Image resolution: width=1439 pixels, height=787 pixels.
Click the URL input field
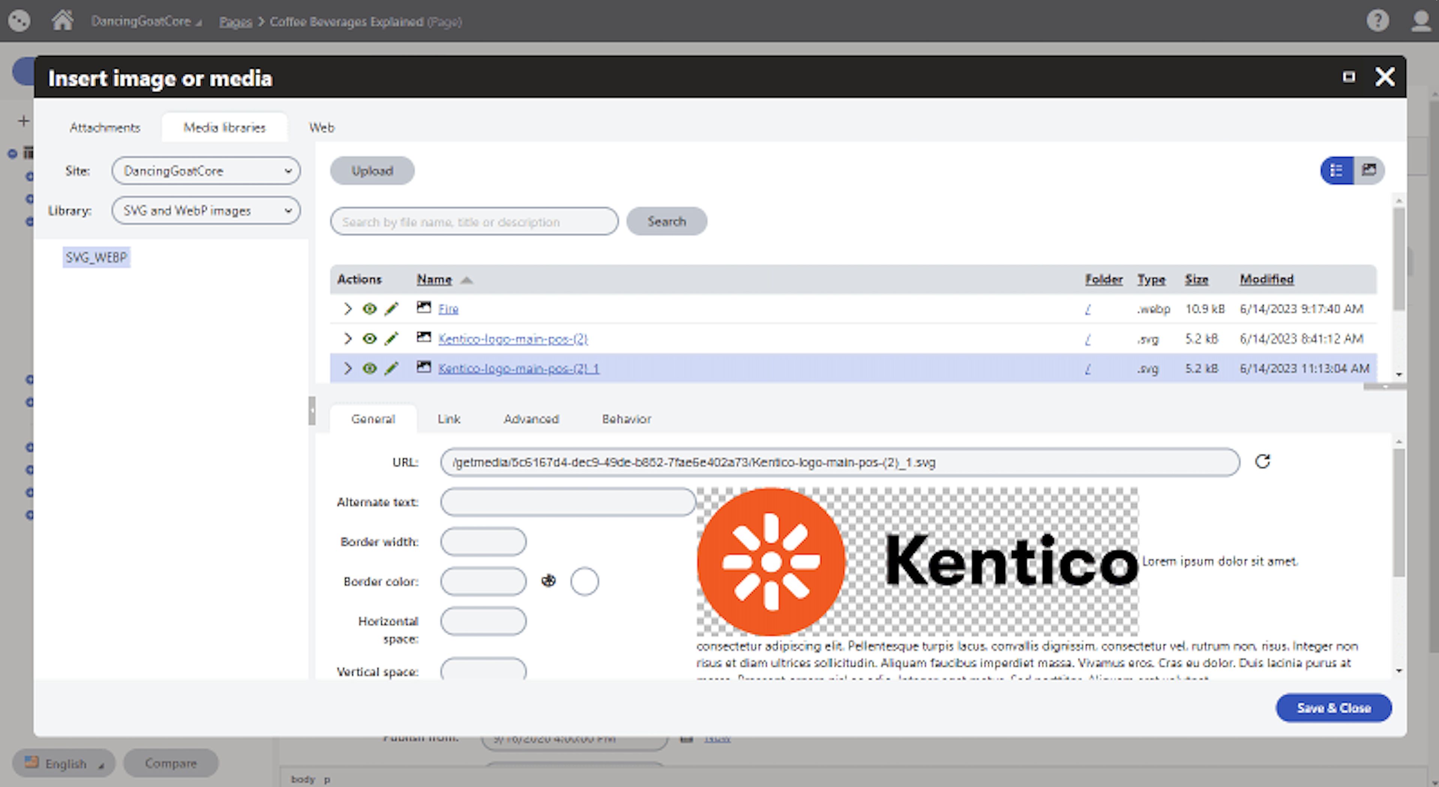click(839, 462)
